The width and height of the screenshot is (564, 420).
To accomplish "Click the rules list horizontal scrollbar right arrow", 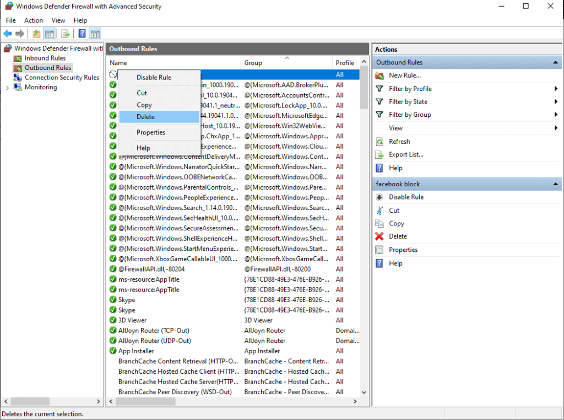I will pos(355,401).
